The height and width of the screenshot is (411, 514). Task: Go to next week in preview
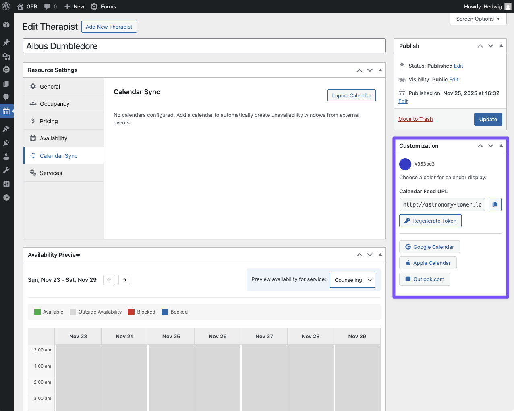(x=124, y=280)
